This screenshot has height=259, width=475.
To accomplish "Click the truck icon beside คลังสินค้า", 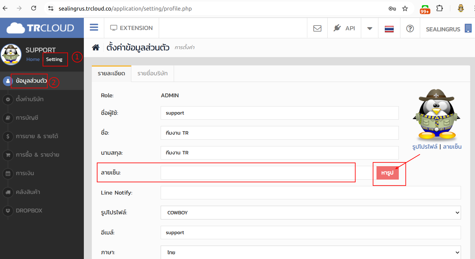I will [8, 192].
